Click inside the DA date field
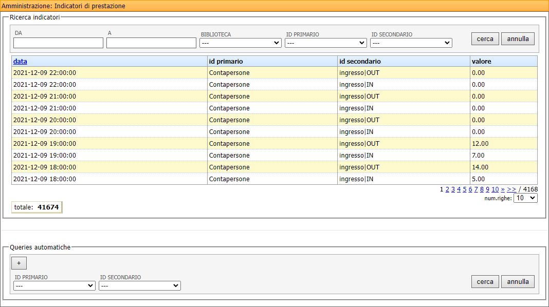 (58, 43)
